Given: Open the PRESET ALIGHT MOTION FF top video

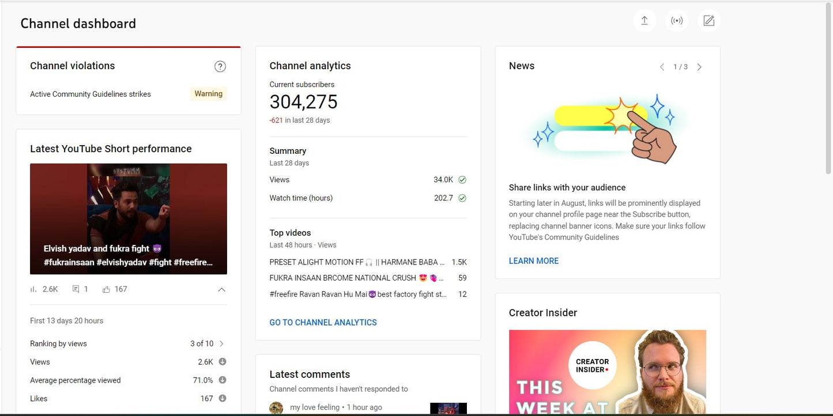Looking at the screenshot, I should 357,262.
